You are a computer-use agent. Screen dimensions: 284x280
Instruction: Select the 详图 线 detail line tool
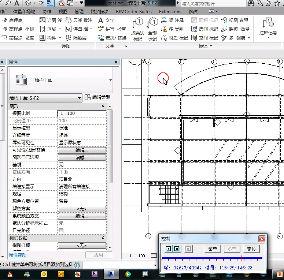point(51,20)
